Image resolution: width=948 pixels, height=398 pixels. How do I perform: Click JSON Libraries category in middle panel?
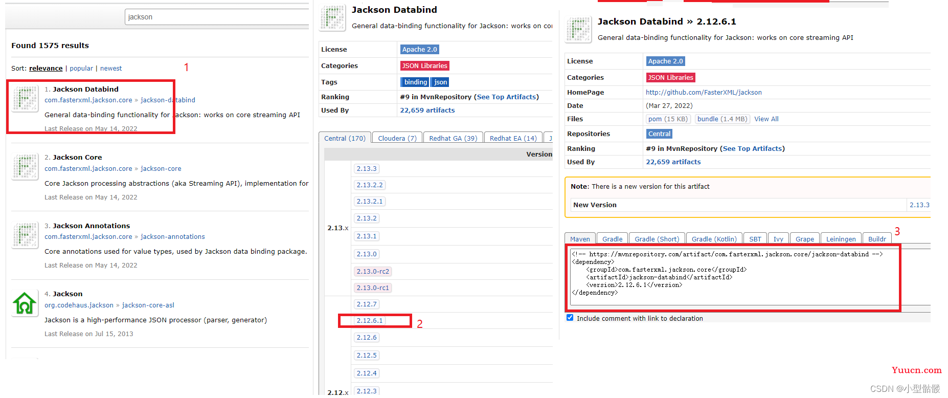tap(425, 65)
